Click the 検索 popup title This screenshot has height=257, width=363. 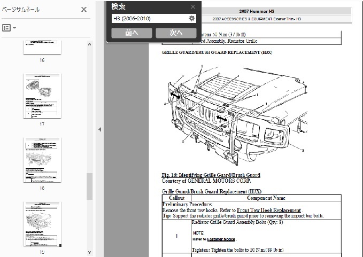[x=118, y=6]
